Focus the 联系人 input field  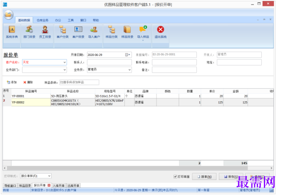coord(109,62)
